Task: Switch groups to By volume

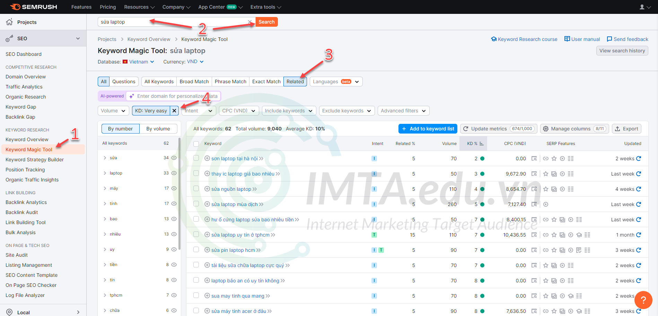Action: pyautogui.click(x=158, y=129)
